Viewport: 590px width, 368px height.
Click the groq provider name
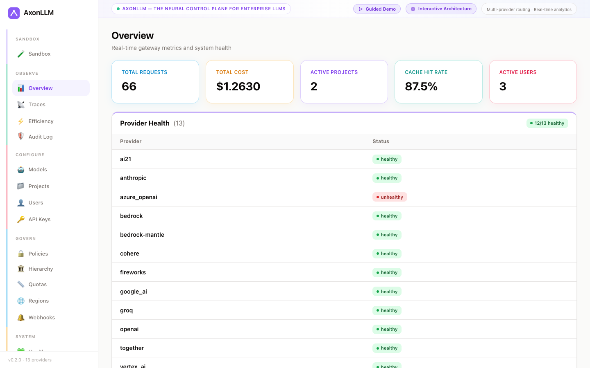tap(127, 310)
